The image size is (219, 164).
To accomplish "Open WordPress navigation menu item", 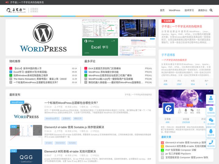I will [175, 10].
